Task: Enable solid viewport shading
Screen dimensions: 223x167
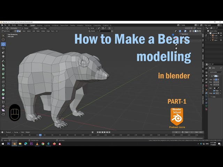Action: [x=196, y=31]
